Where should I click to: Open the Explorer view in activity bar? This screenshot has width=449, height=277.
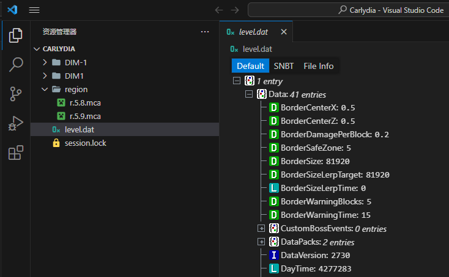[x=15, y=36]
